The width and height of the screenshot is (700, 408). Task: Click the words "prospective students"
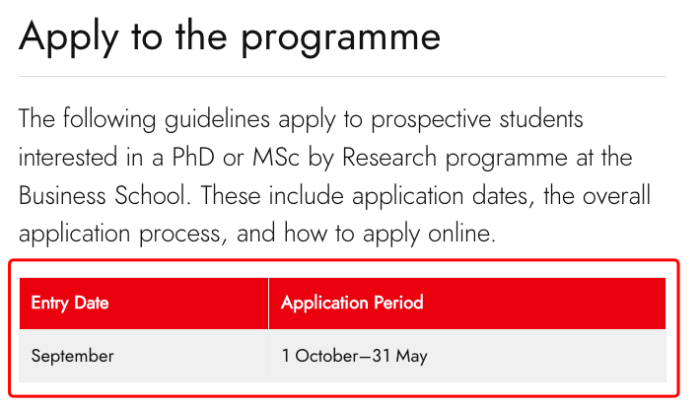471,120
